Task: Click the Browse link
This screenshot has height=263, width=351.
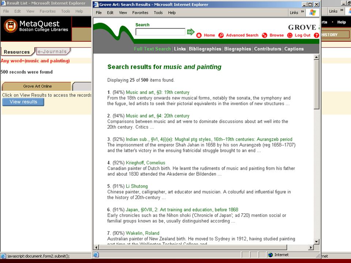Action: coord(277,35)
